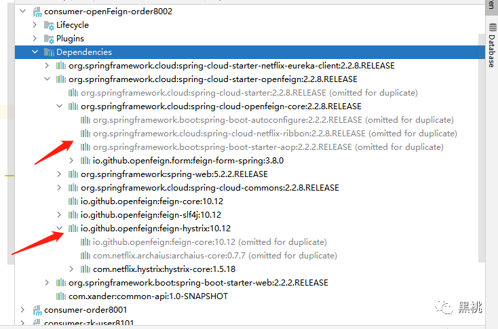This screenshot has width=498, height=329.
Task: Select the Plugins tree item
Action: pos(70,39)
